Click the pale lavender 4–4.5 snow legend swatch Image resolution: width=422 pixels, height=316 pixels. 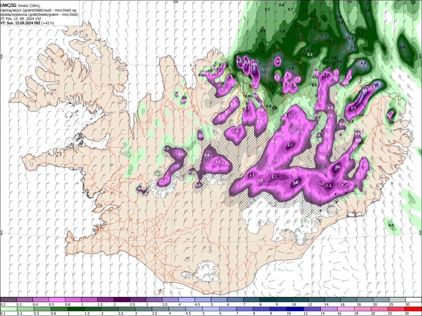(x=187, y=300)
